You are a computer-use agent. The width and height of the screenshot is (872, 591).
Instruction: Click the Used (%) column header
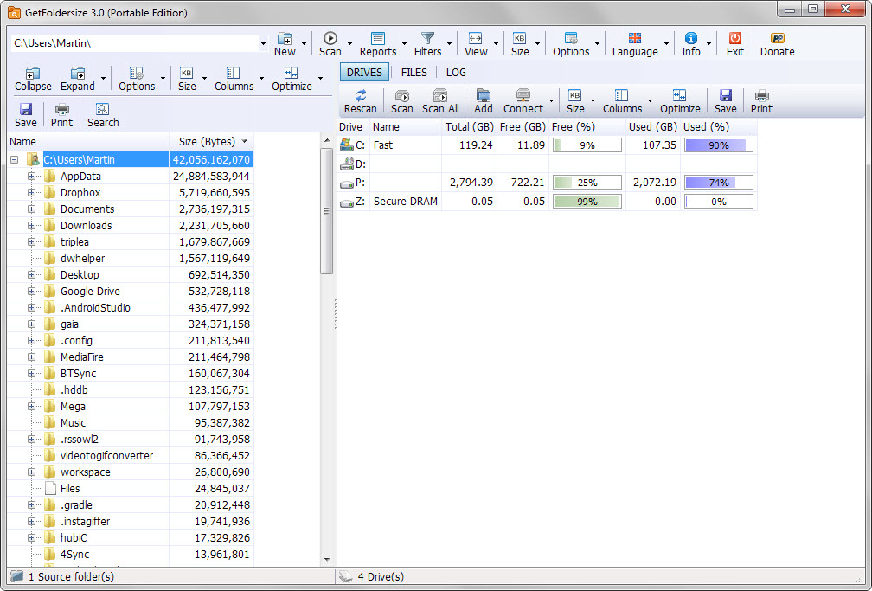[719, 127]
